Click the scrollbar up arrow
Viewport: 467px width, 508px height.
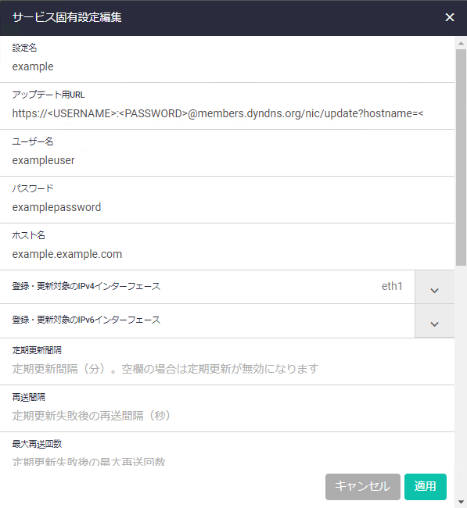pos(461,43)
